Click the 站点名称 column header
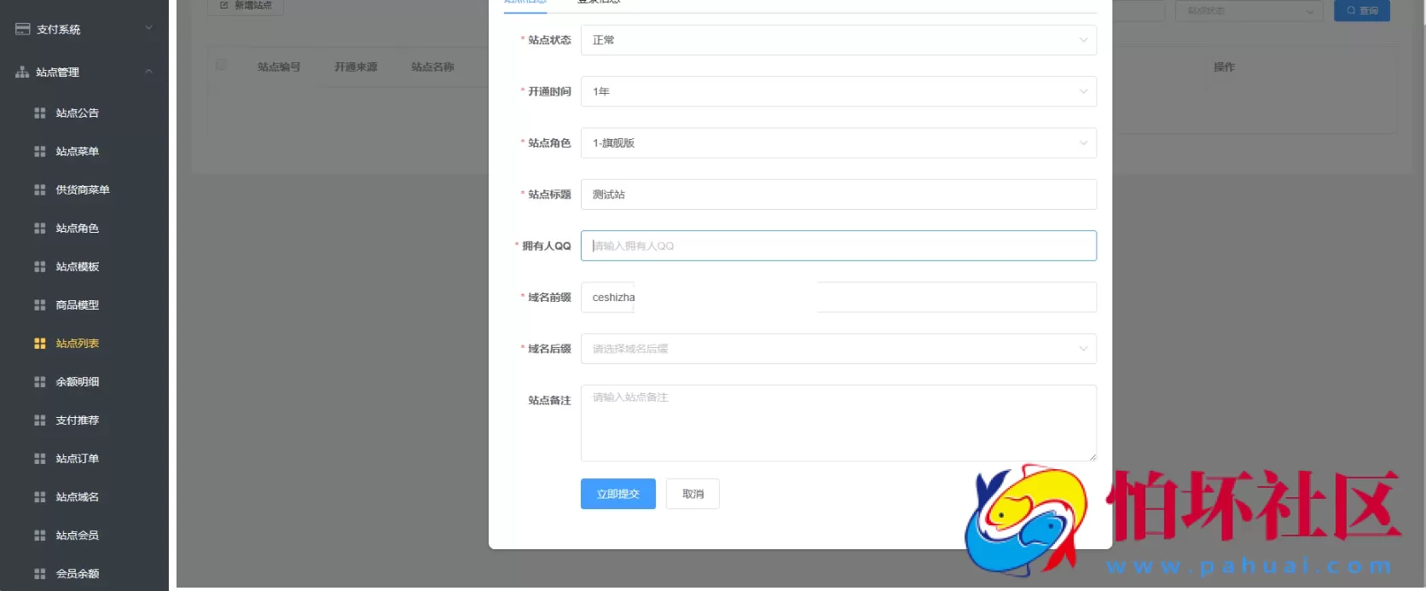The height and width of the screenshot is (591, 1426). click(x=432, y=67)
